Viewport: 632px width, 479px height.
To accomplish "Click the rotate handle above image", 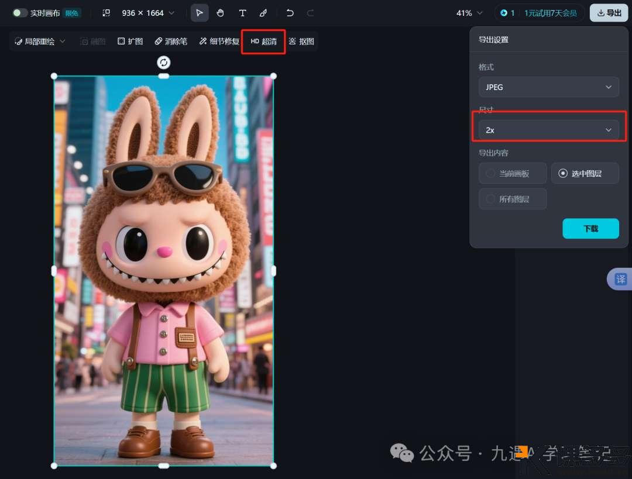I will (x=163, y=63).
